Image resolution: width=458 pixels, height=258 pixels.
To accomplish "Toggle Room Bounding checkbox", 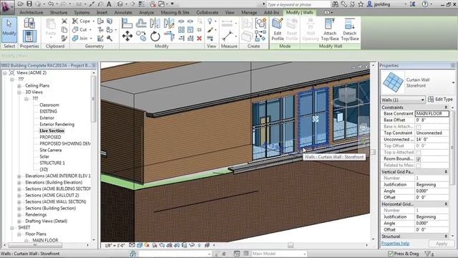I will 418,159.
